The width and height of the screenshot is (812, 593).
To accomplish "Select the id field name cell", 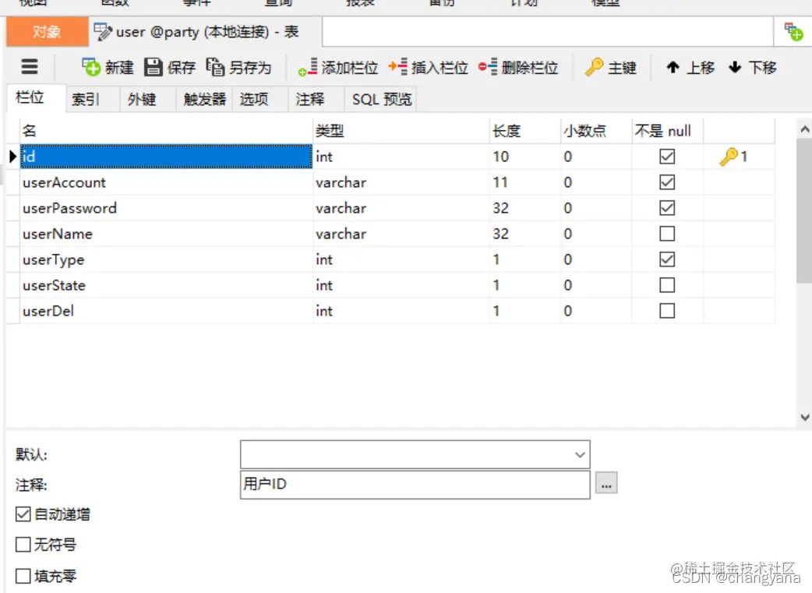I will tap(166, 157).
